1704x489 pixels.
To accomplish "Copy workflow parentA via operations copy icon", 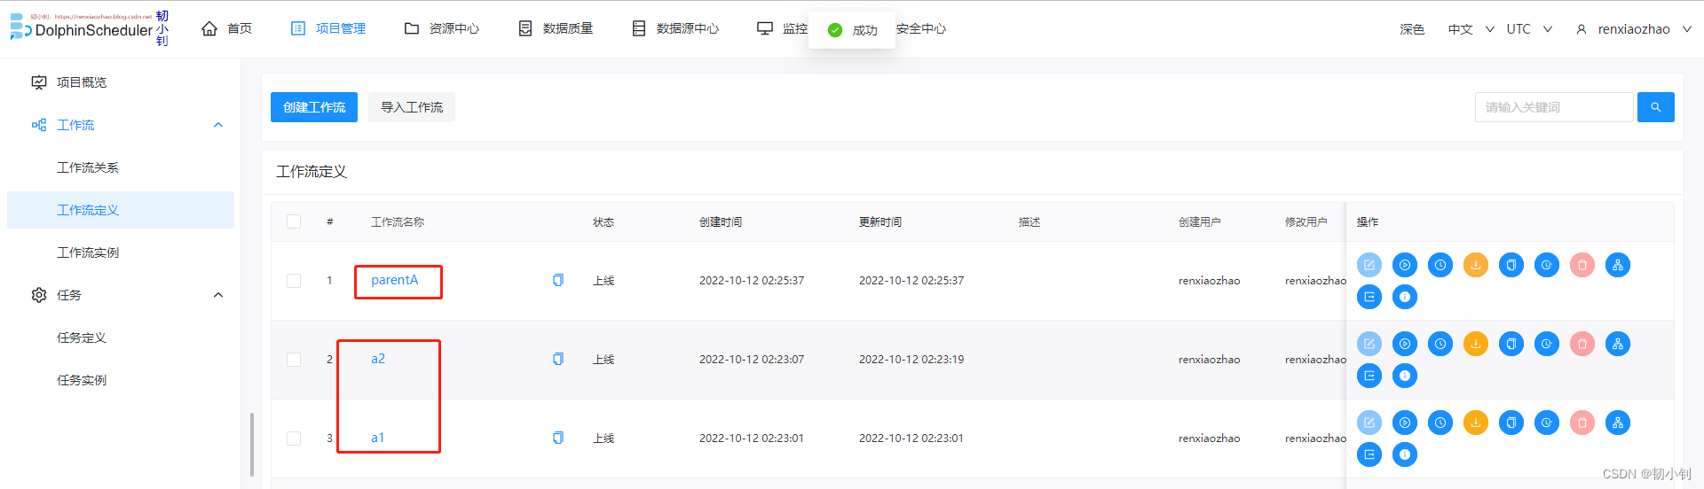I will coord(1511,265).
